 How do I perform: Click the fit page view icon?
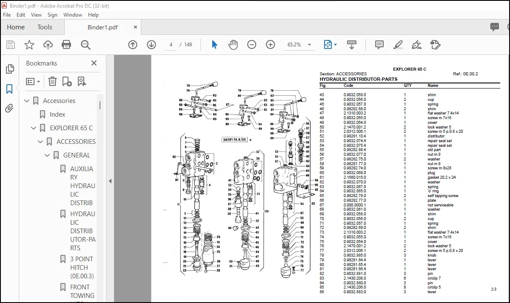point(328,45)
